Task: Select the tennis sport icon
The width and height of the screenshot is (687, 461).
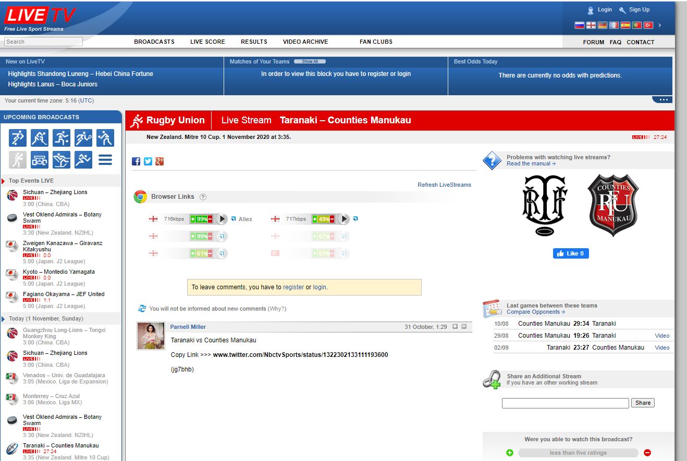Action: (83, 138)
